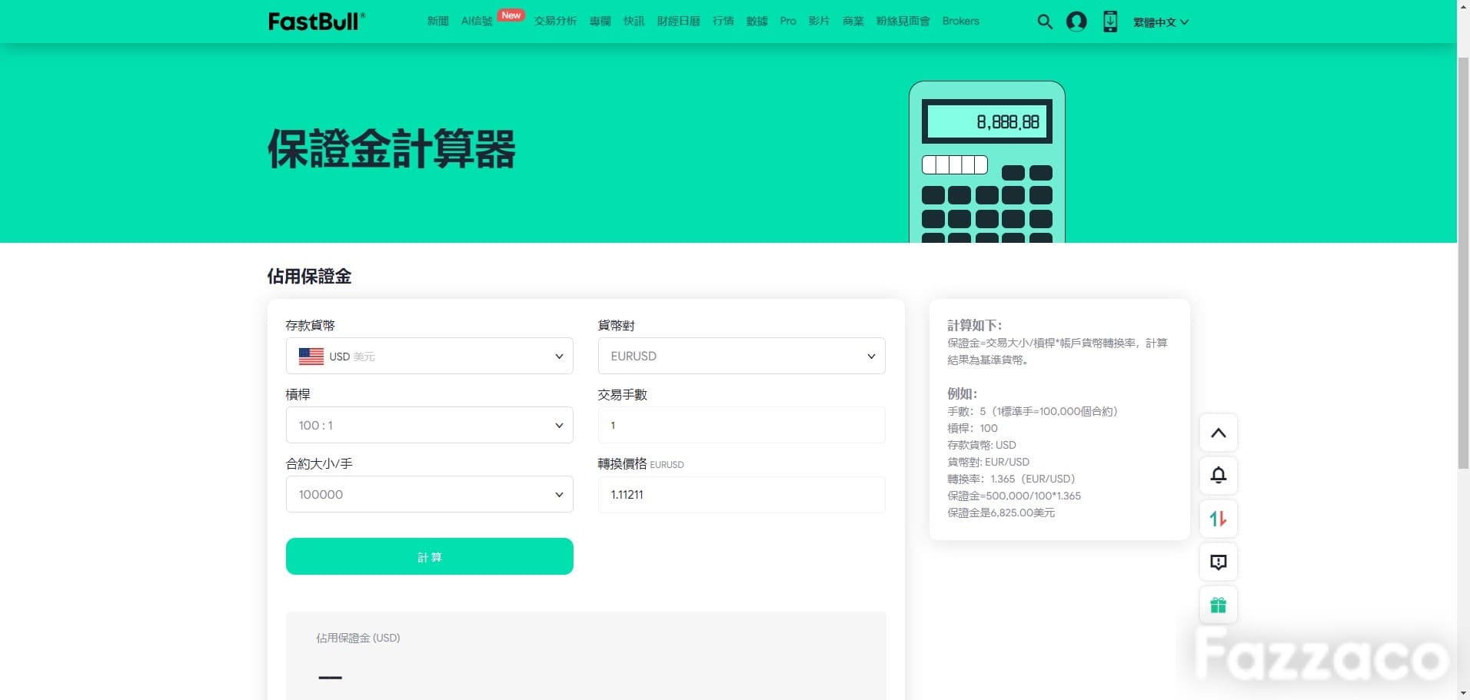Open the 貨幣對 EURUSD dropdown
This screenshot has width=1470, height=700.
click(x=741, y=356)
